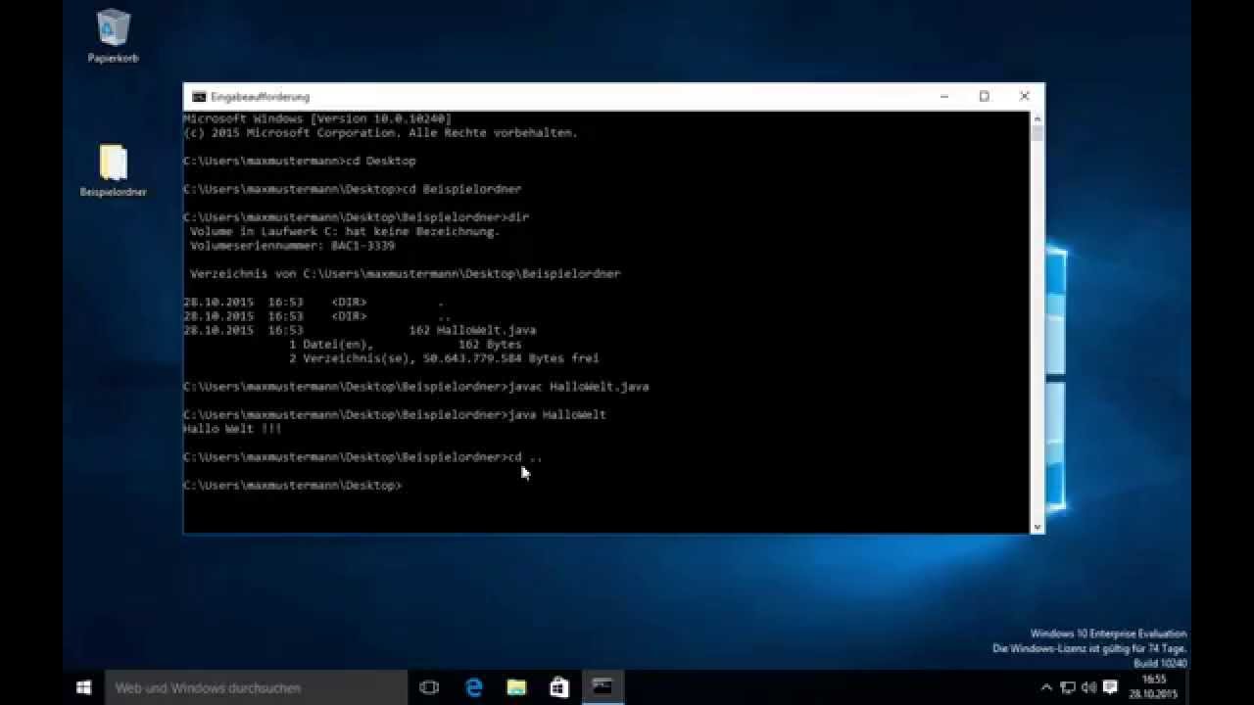The image size is (1254, 705).
Task: Click 'Volume in Laufwerk C:' output line
Action: 345,232
